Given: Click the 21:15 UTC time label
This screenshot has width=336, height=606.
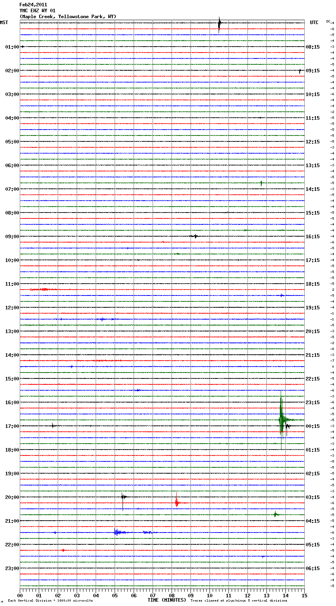Looking at the screenshot, I should 313,355.
